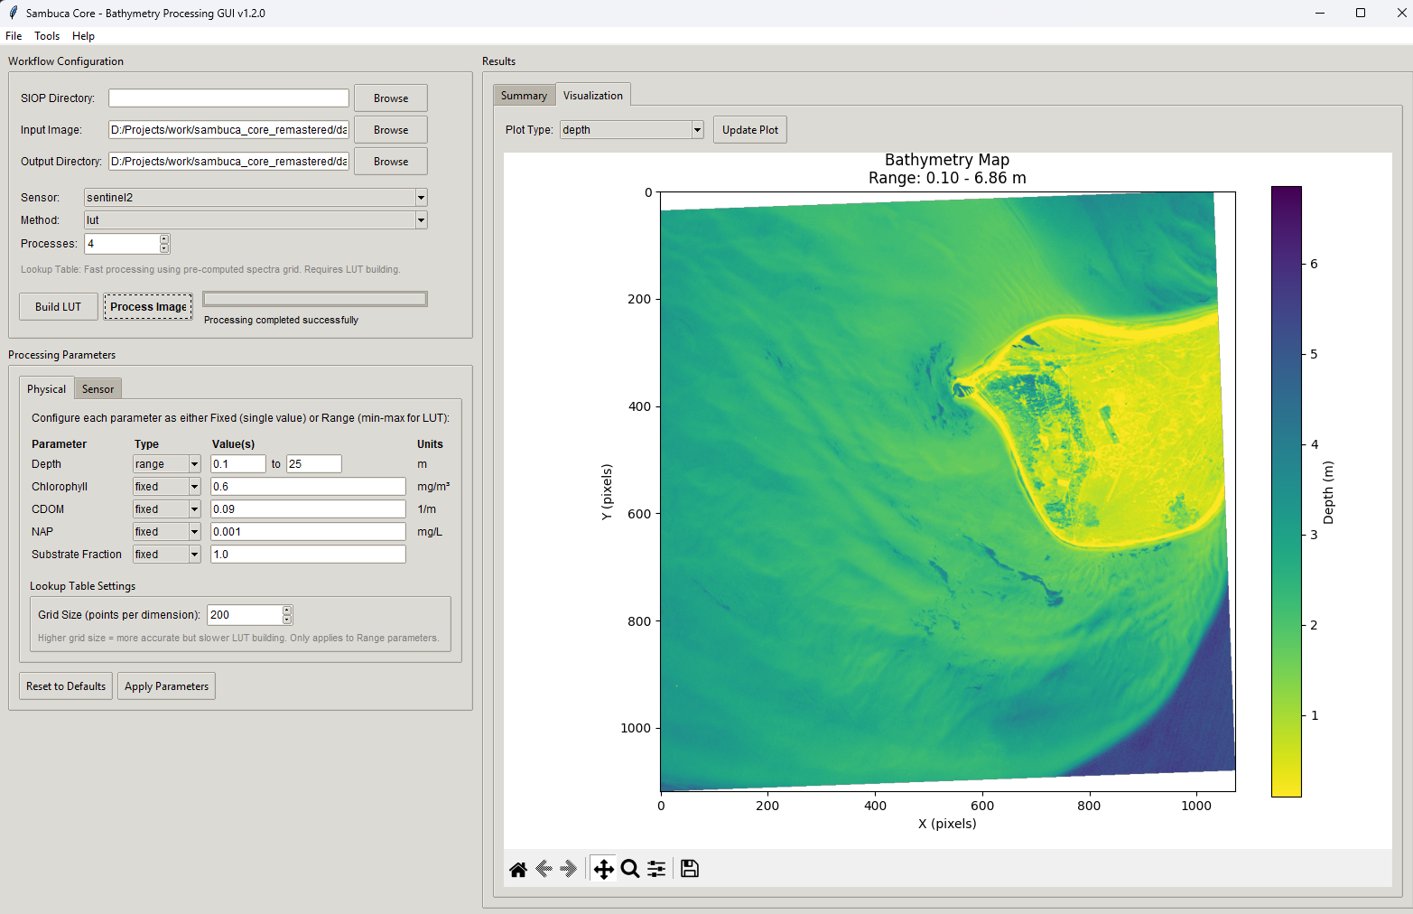Click the Forward arrow in plot toolbar
Image resolution: width=1413 pixels, height=914 pixels.
pyautogui.click(x=568, y=869)
